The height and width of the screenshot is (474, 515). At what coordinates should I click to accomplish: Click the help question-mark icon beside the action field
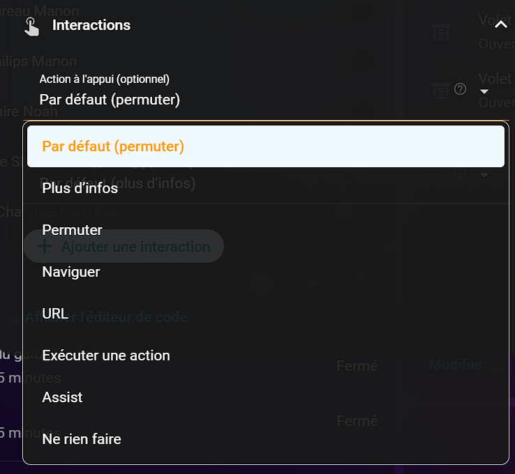460,89
